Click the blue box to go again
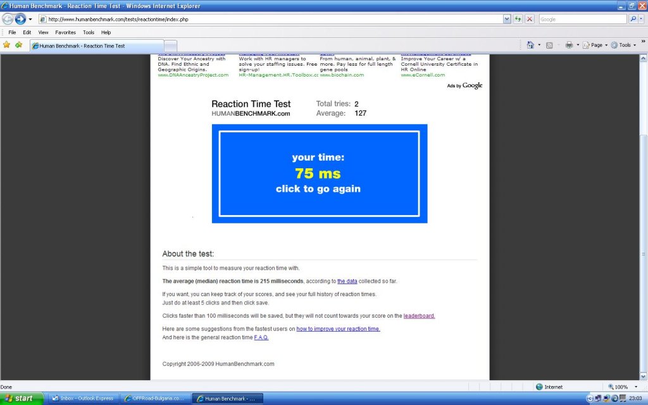648x405 pixels. pos(320,173)
